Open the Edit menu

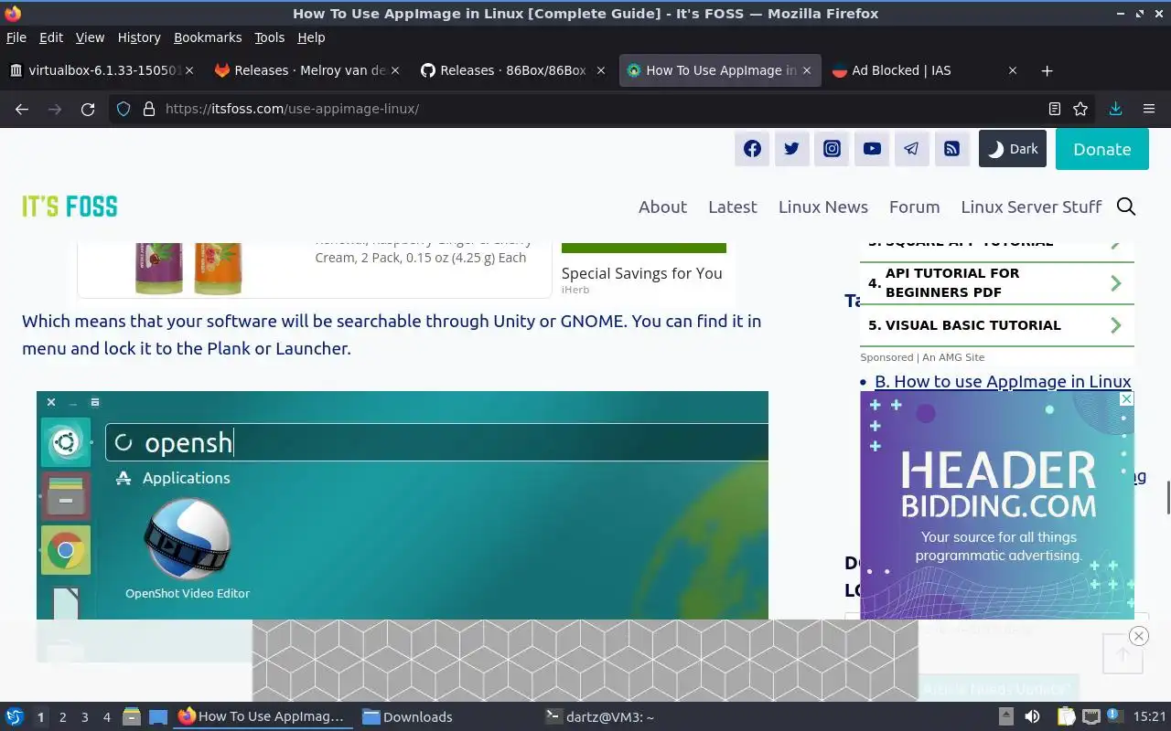tap(51, 37)
